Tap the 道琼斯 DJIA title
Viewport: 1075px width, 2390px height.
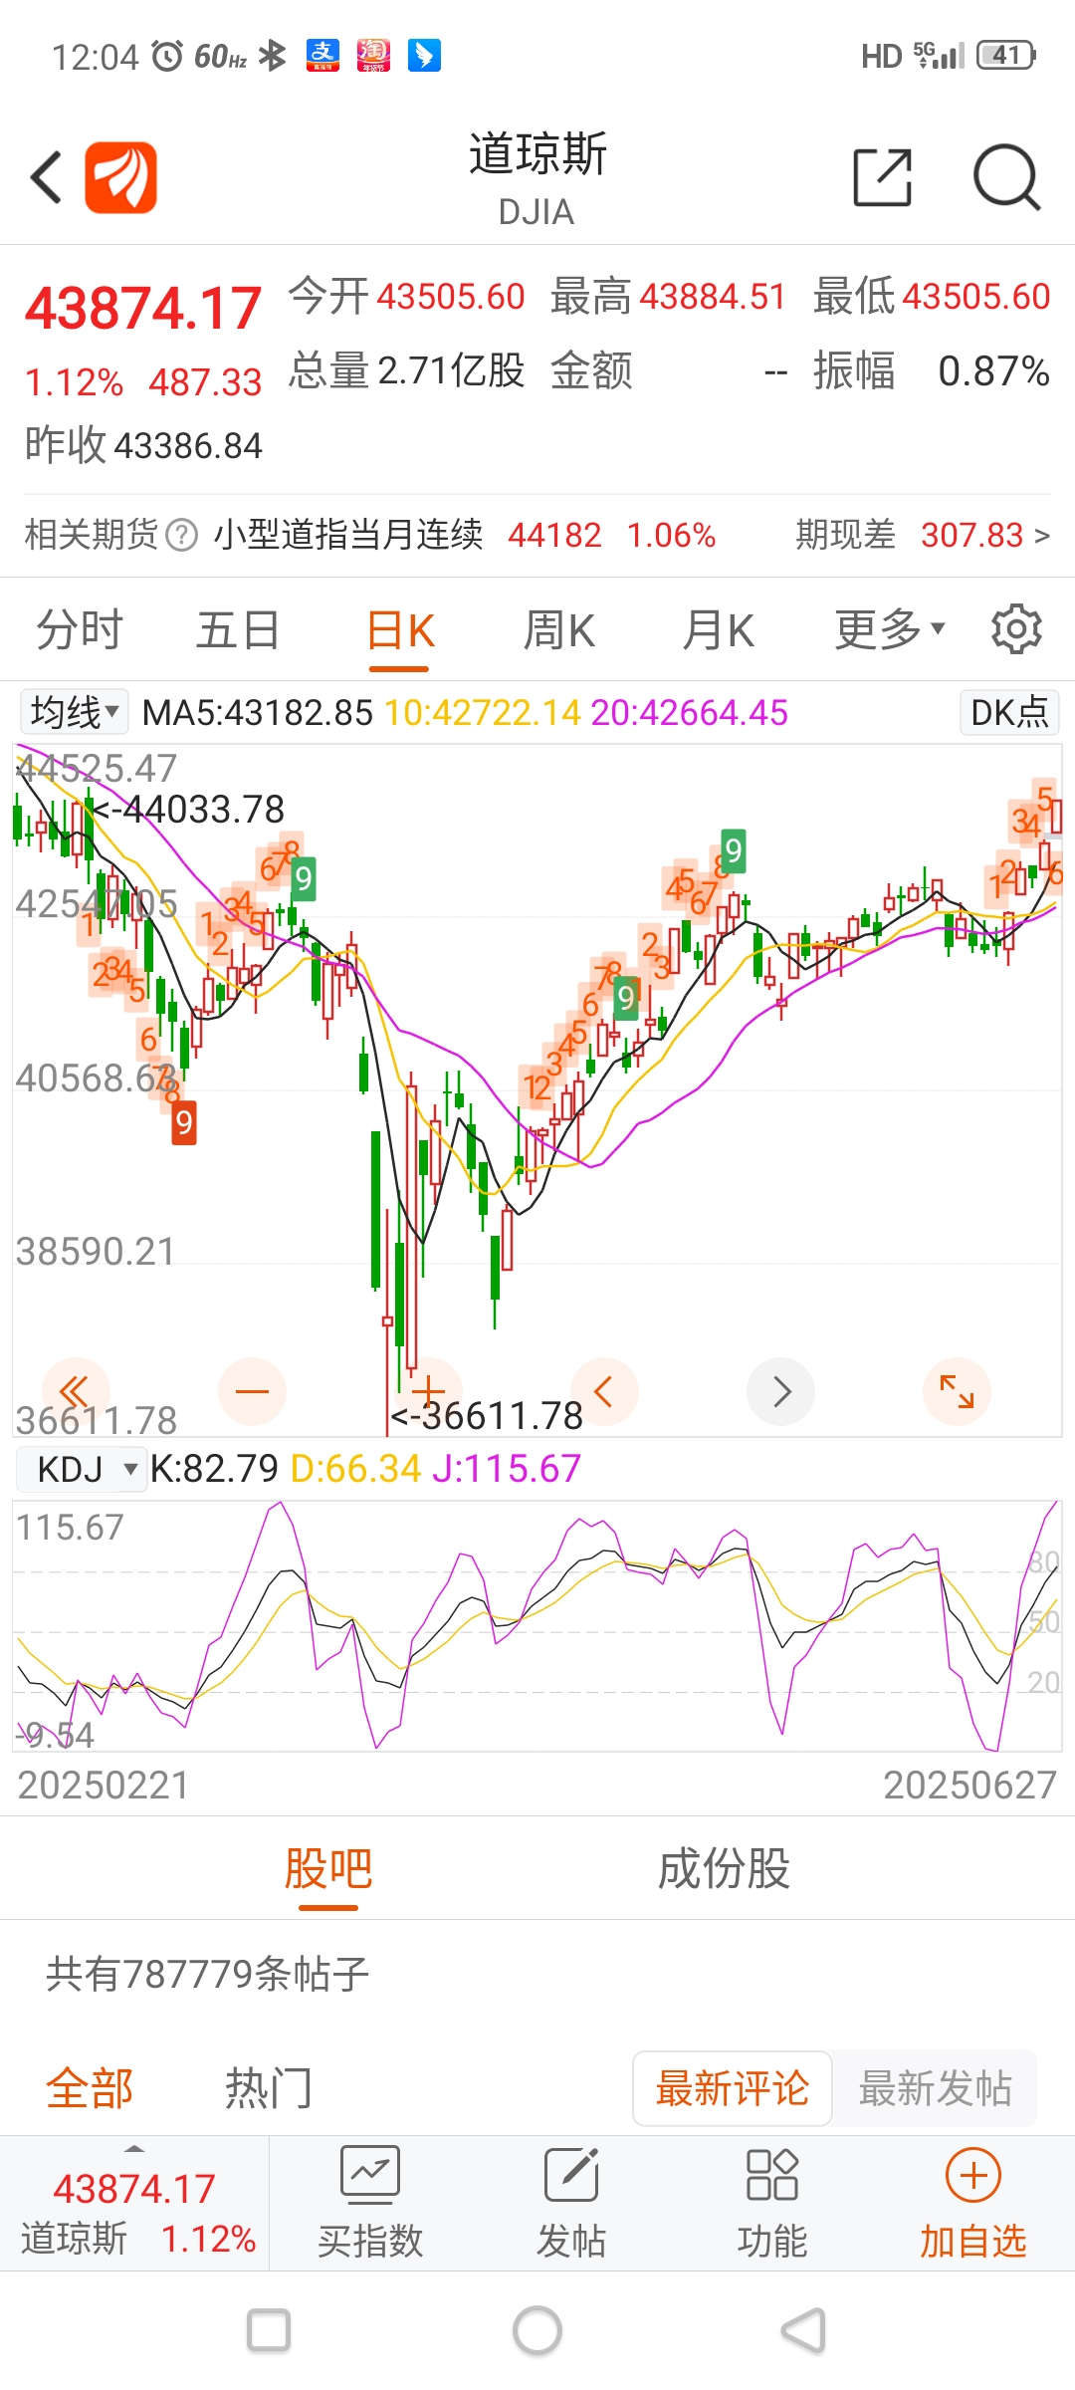pos(537,177)
